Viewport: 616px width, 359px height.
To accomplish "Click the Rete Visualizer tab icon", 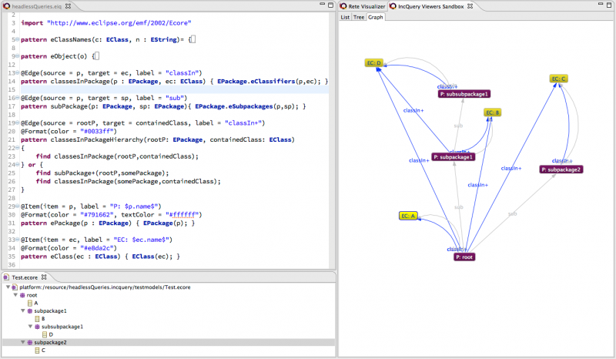I will (343, 6).
